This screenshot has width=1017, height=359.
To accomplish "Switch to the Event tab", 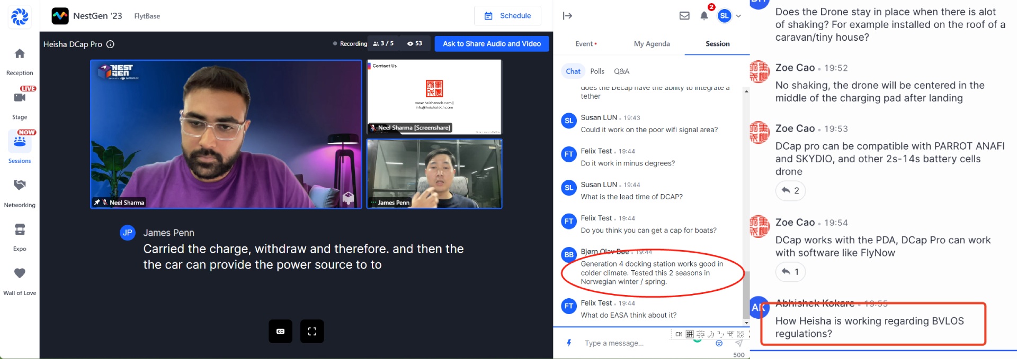I will (586, 44).
